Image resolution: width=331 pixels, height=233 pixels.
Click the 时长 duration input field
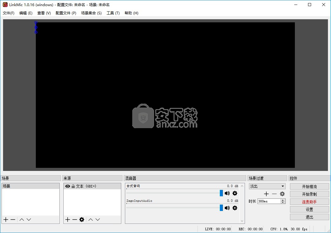(269, 201)
